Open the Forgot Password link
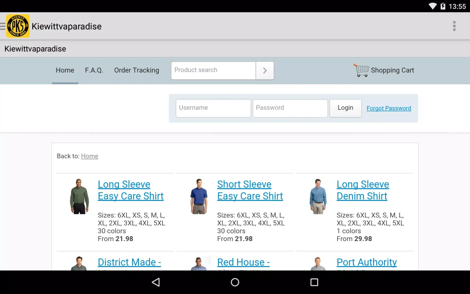 tap(389, 108)
